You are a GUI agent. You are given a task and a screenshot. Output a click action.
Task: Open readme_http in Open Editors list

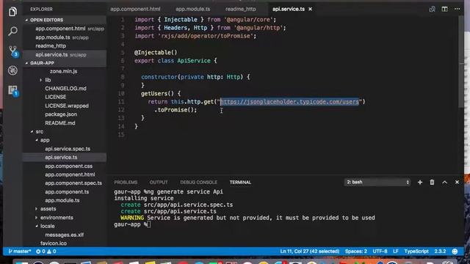click(65, 46)
